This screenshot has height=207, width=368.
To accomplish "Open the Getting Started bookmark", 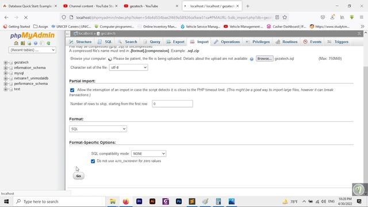I will point(17,26).
